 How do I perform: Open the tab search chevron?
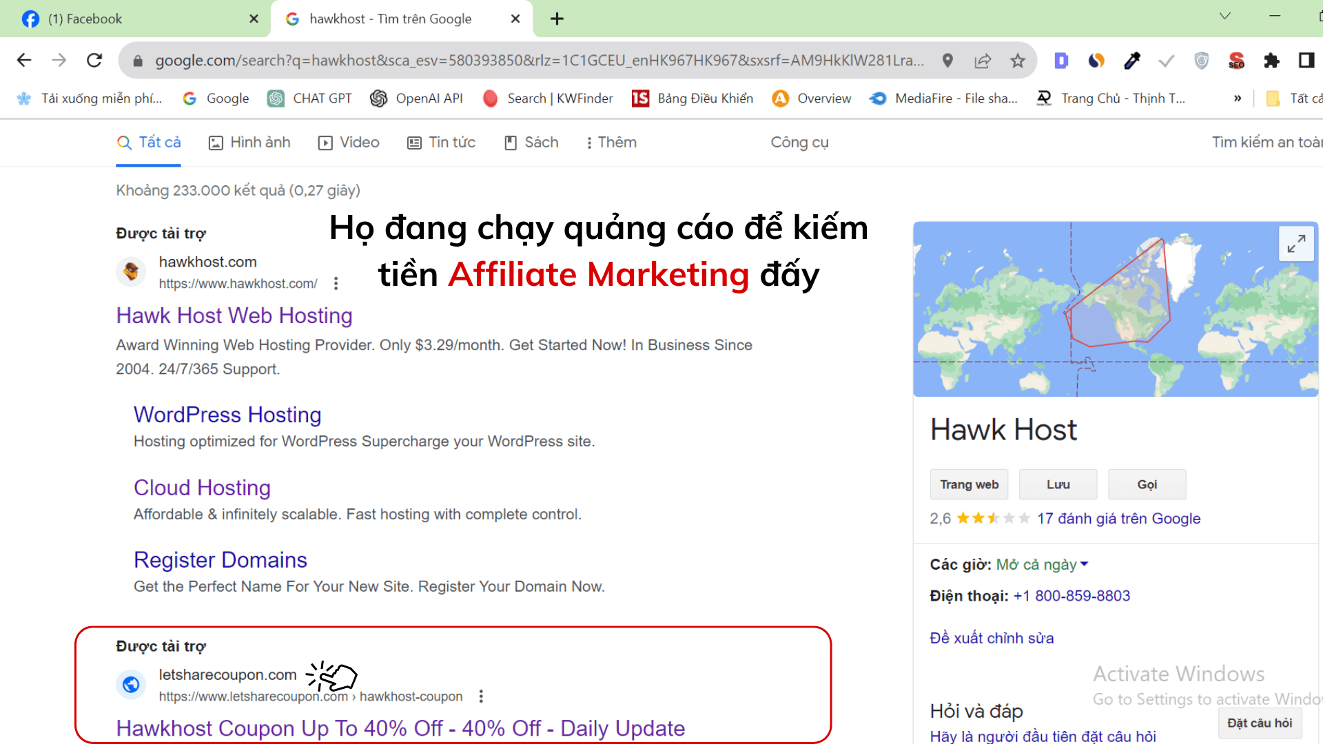coord(1225,16)
